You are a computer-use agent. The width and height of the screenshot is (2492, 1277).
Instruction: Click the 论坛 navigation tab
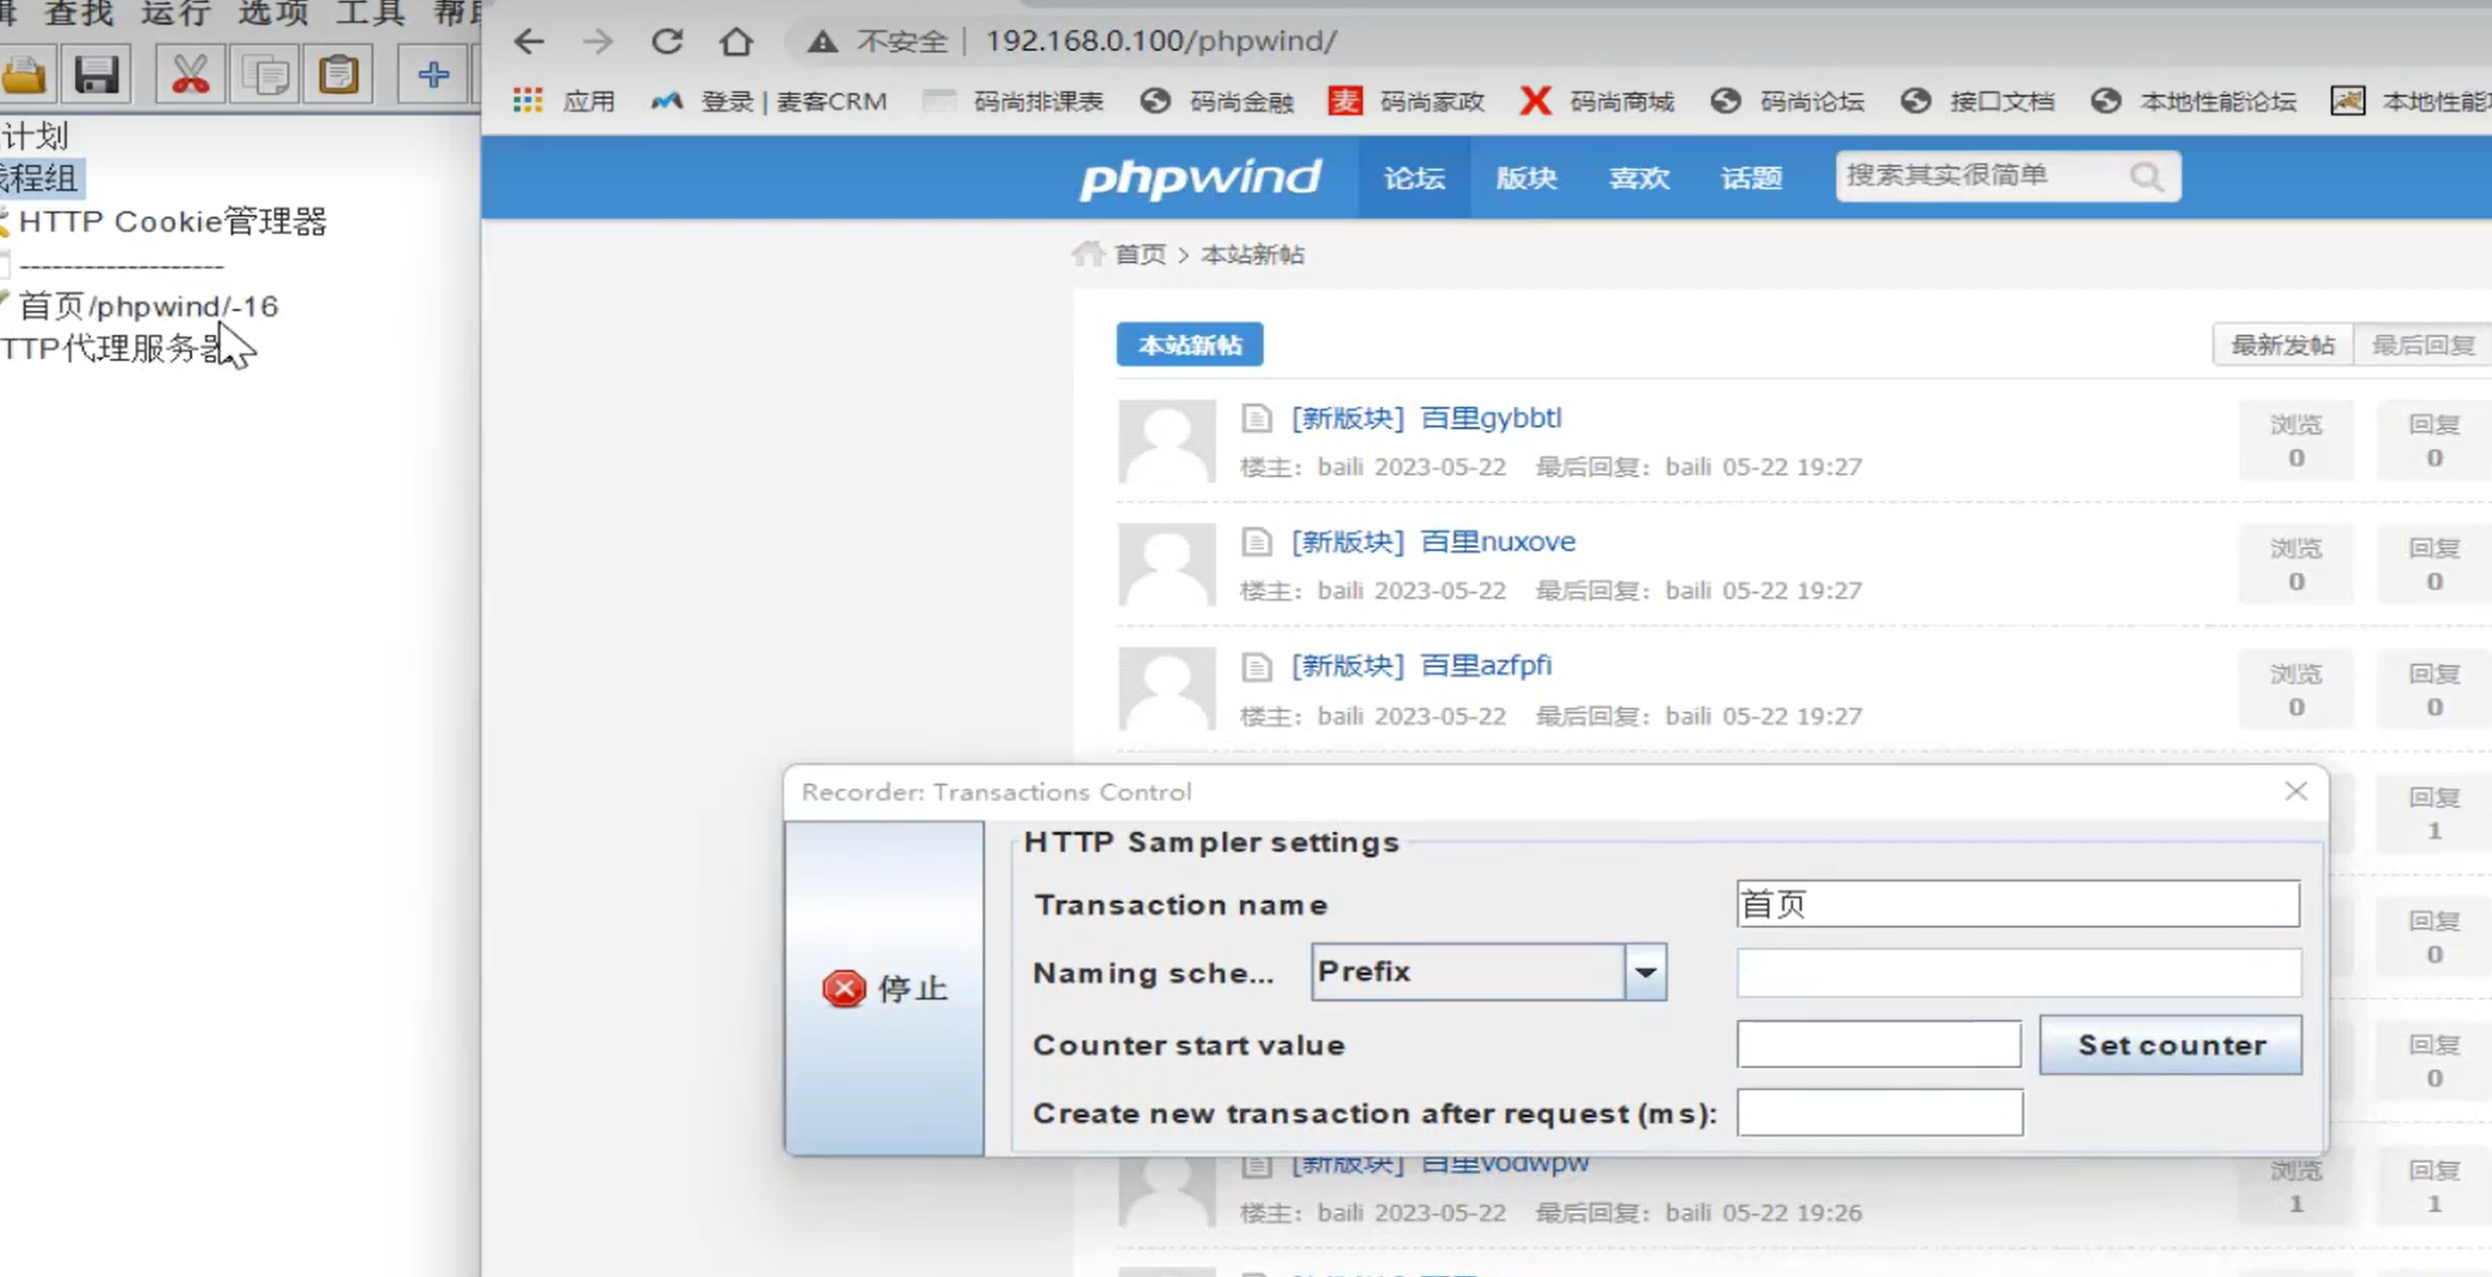pos(1413,177)
